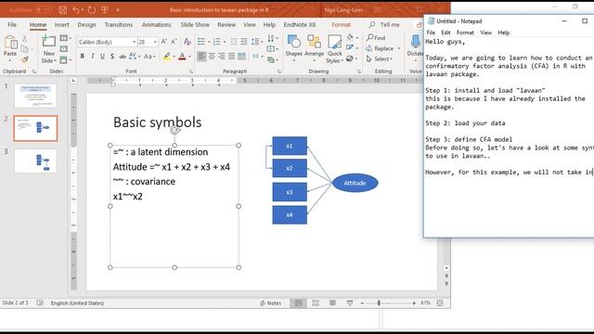594x334 pixels.
Task: Click the Format Painter brush
Action: 25,59
